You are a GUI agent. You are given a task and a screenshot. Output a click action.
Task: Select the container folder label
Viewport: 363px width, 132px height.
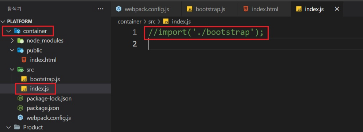click(35, 31)
